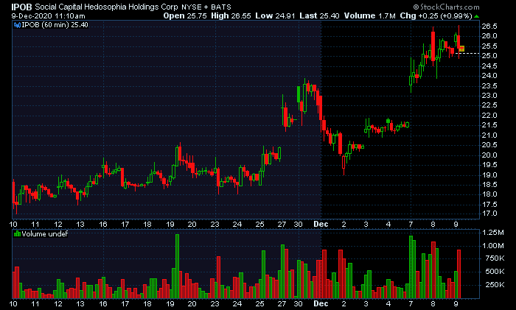Click date label 23 under the volume panel
Image resolution: width=516 pixels, height=310 pixels.
[x=215, y=303]
